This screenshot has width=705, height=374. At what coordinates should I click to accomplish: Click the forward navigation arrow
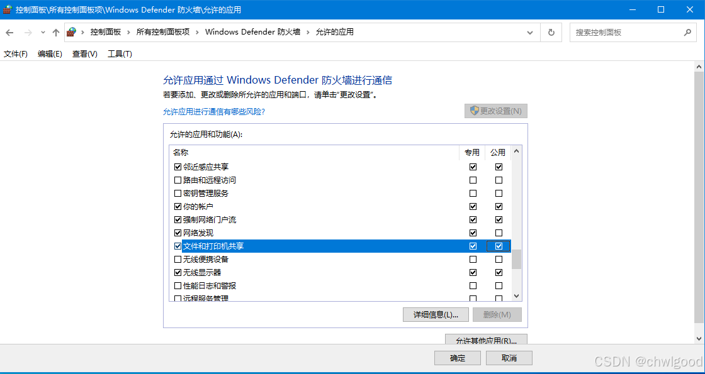[x=28, y=32]
